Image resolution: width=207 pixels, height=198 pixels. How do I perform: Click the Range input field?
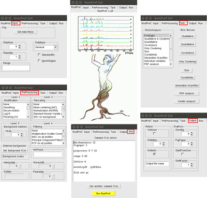click(16, 68)
